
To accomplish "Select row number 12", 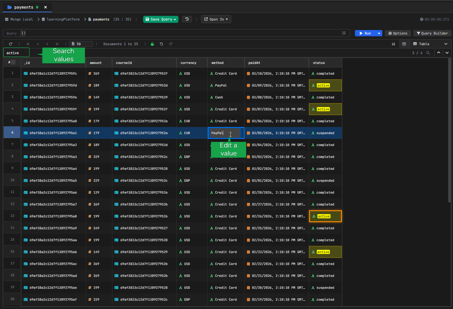I will click(x=12, y=204).
